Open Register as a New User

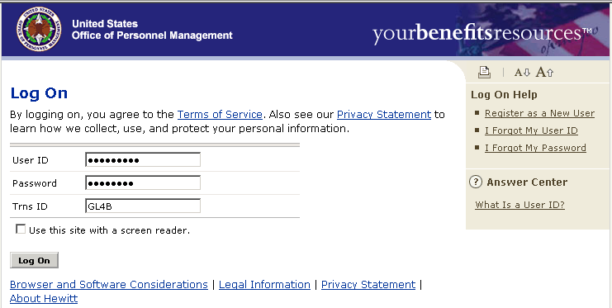539,113
